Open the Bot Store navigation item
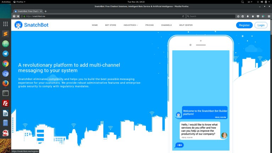Viewport: 272px width, 153px height. point(110,25)
